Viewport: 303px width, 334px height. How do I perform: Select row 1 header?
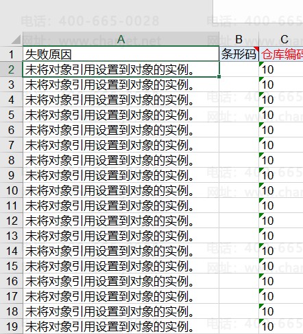pyautogui.click(x=11, y=54)
